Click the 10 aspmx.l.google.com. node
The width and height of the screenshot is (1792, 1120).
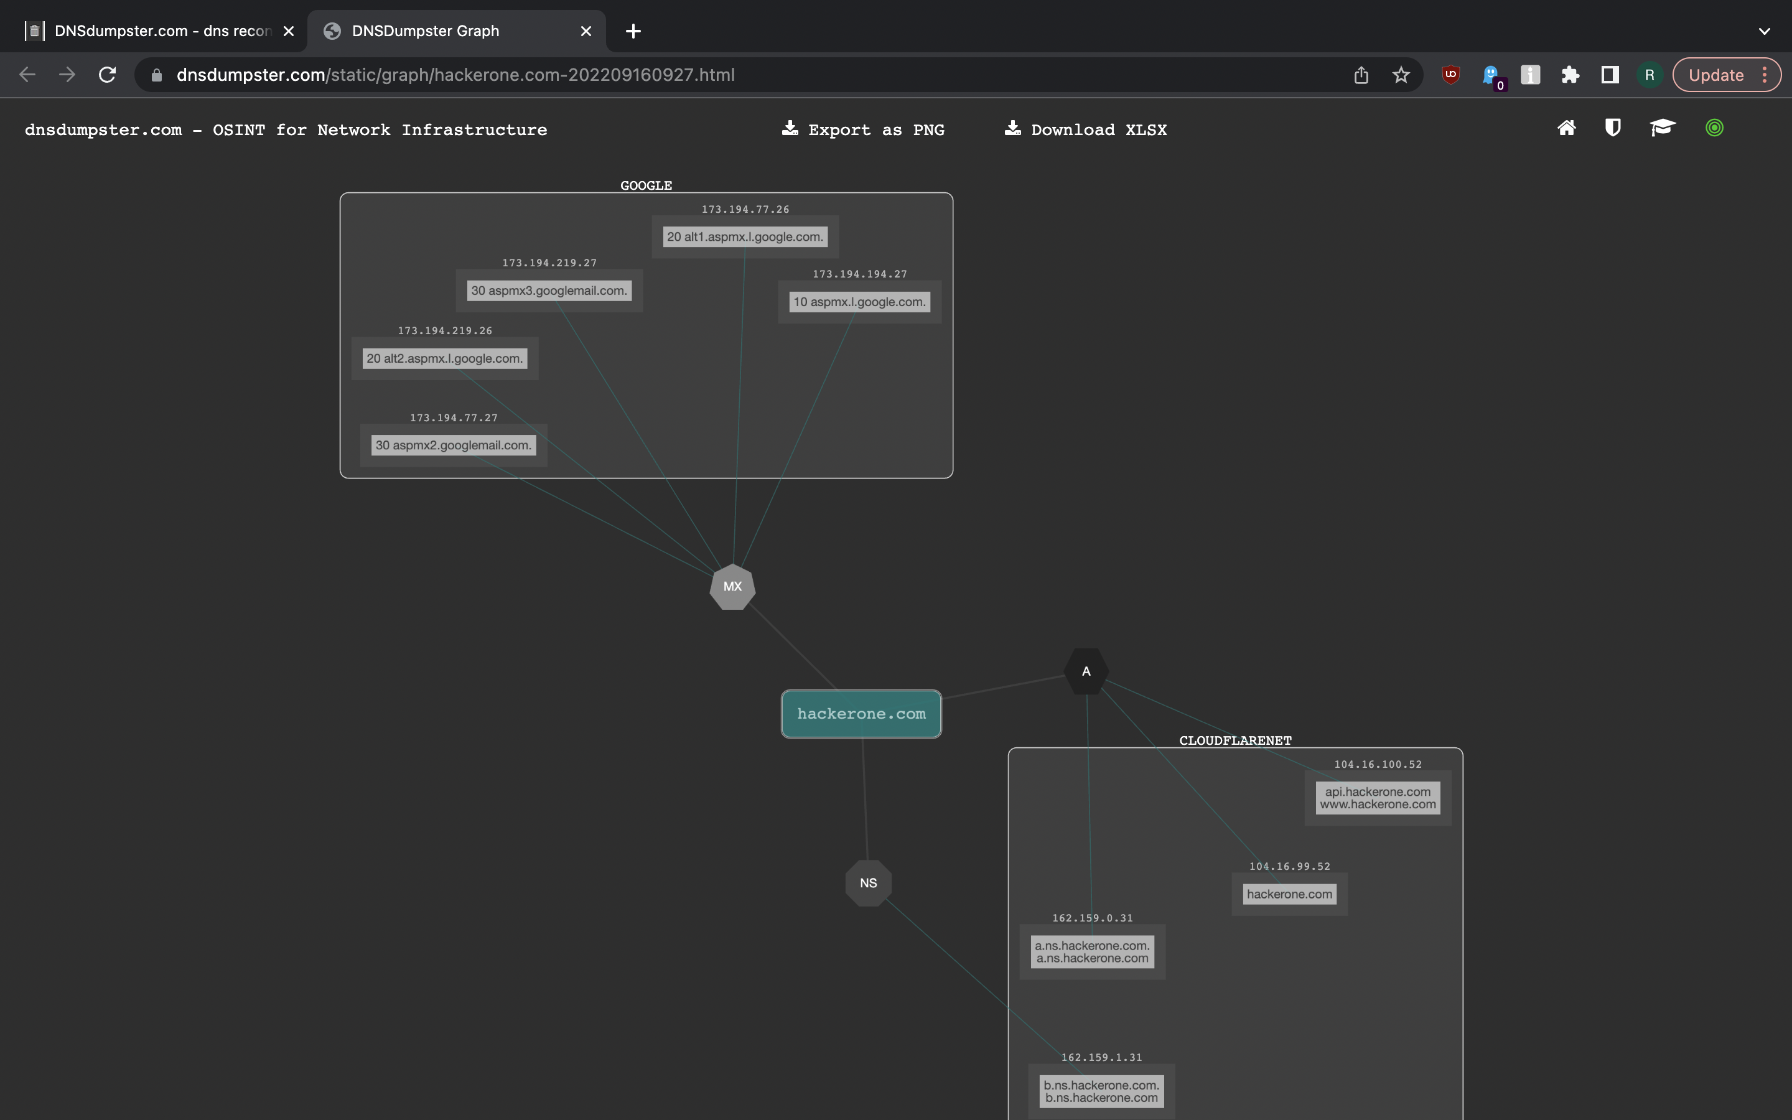point(860,302)
